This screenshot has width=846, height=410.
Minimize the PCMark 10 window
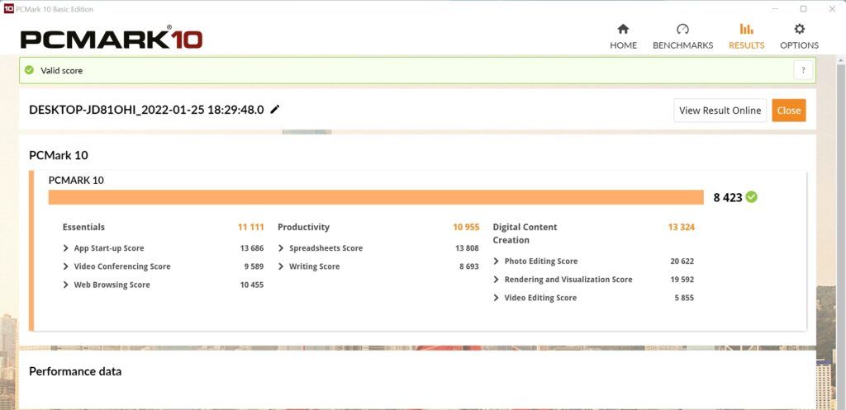[x=775, y=8]
